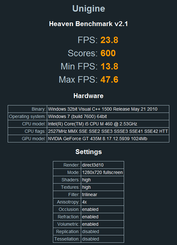Click the Mode 1280x720 fullscreen value

(x=102, y=172)
